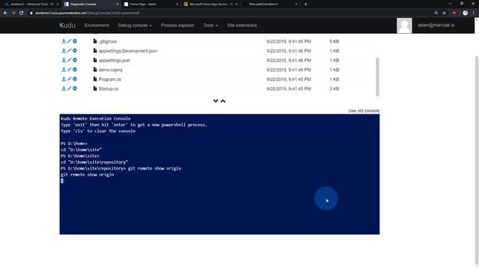This screenshot has width=479, height=269.
Task: Edit the .gitignore file with pencil icon
Action: tap(69, 41)
